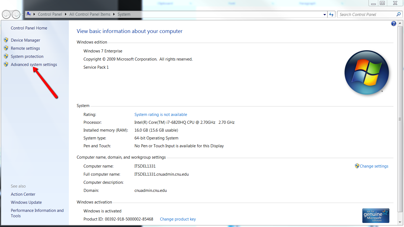The width and height of the screenshot is (404, 227).
Task: Open Performance Information and Tools
Action: [x=37, y=213]
